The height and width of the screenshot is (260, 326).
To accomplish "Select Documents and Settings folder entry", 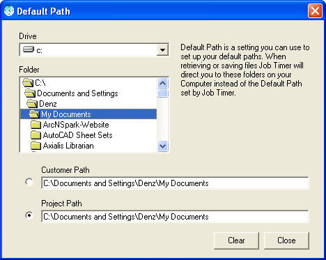I will [77, 93].
